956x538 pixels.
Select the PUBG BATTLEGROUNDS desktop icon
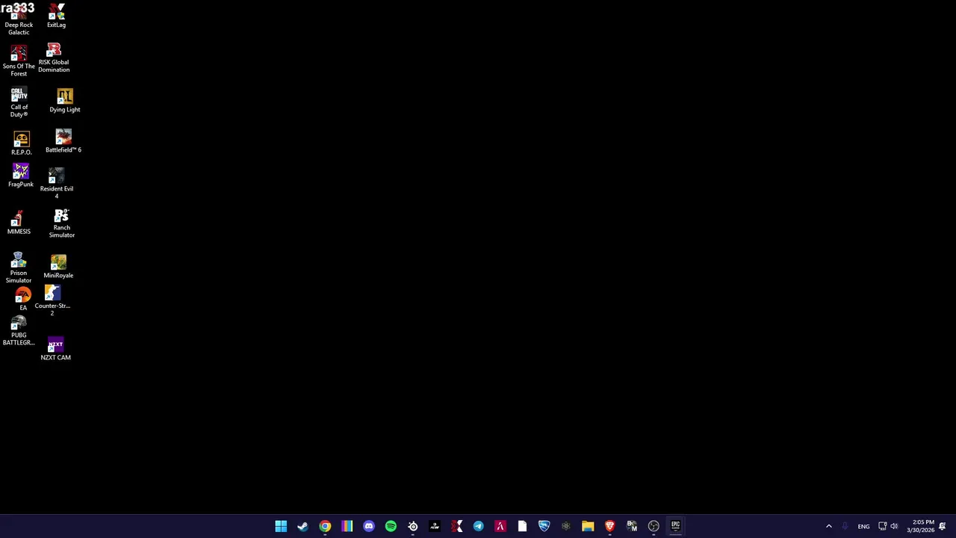[x=19, y=331]
